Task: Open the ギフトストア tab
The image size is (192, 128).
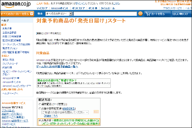Action: coord(79,8)
